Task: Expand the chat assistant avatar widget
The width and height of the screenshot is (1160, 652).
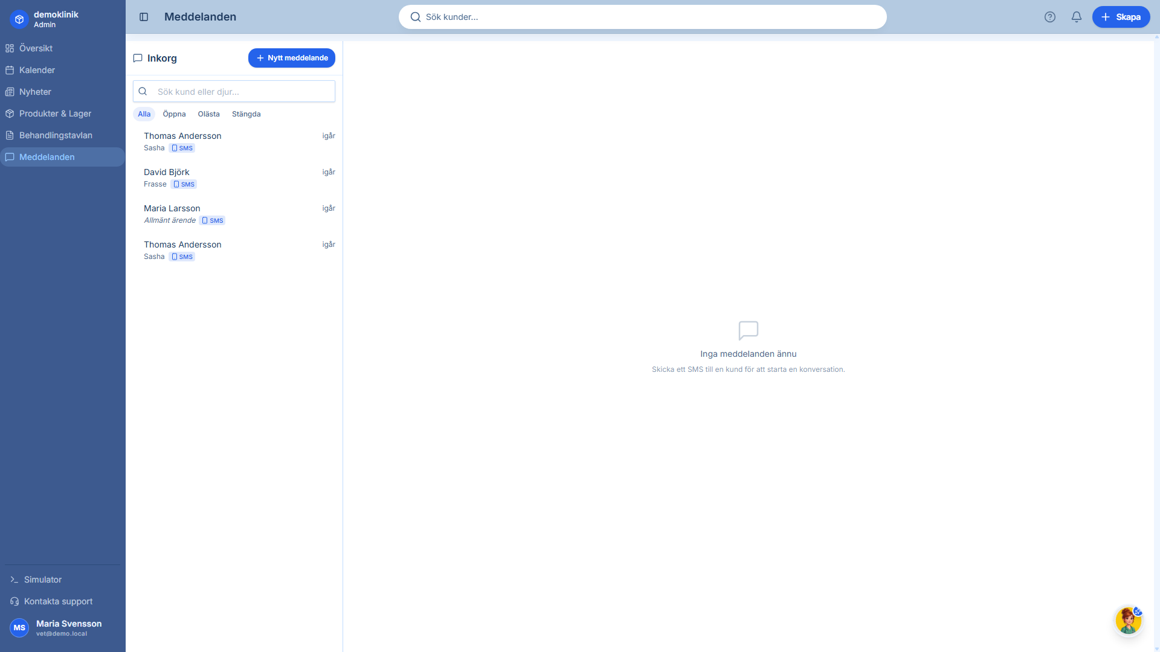Action: [1129, 621]
